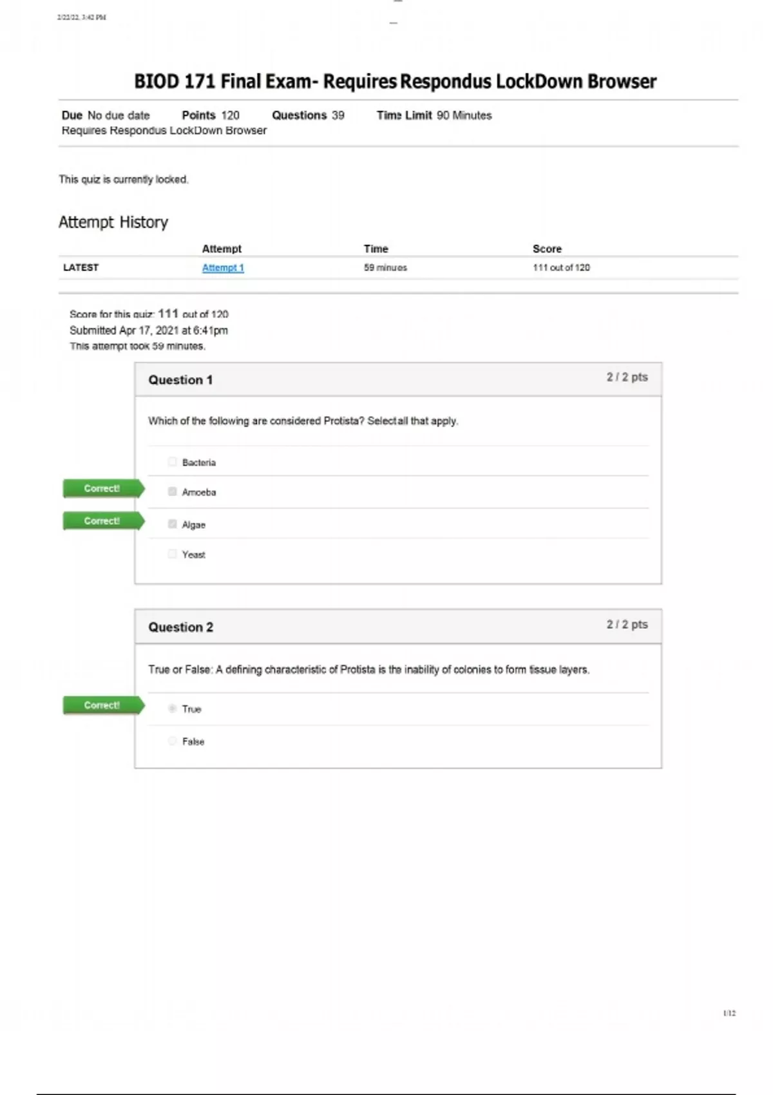Click the Time column header
Screen dimensions: 773x1095
376,249
